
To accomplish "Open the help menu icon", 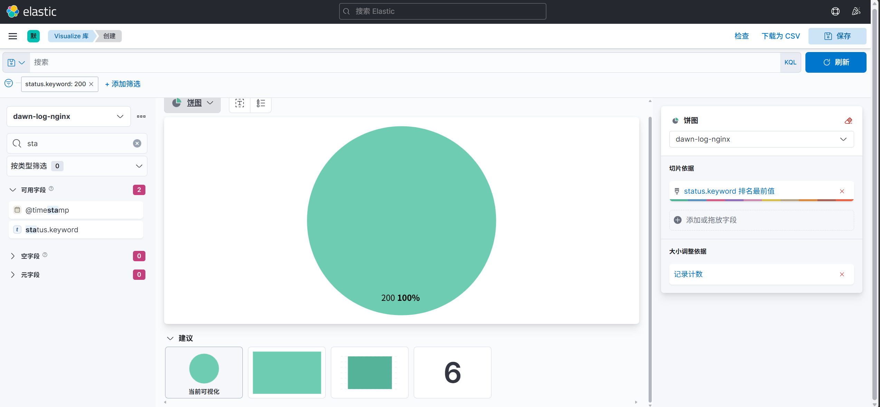I will 835,11.
